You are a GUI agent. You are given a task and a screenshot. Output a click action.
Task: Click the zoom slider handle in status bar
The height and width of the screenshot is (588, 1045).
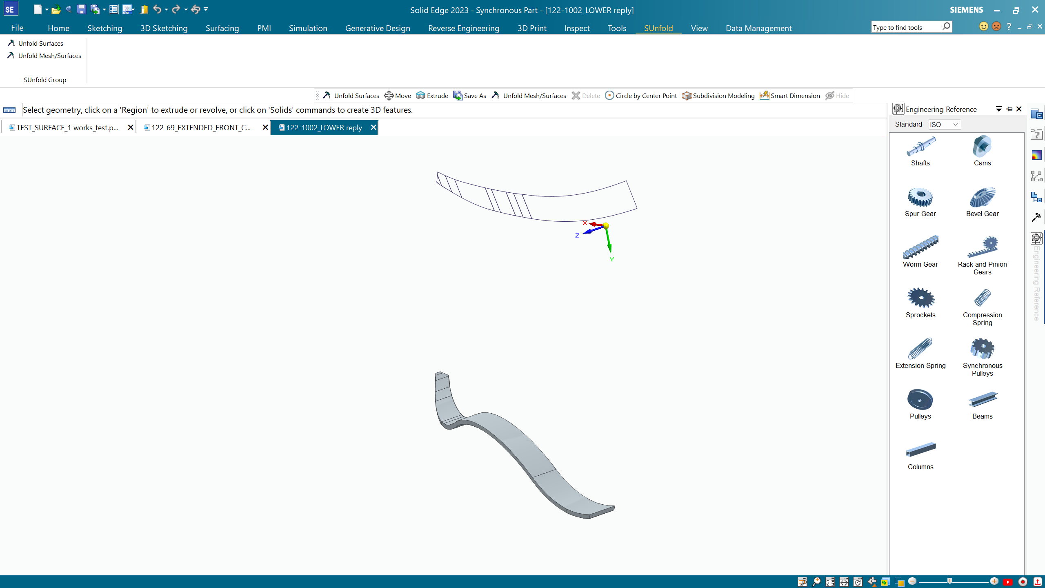point(949,581)
